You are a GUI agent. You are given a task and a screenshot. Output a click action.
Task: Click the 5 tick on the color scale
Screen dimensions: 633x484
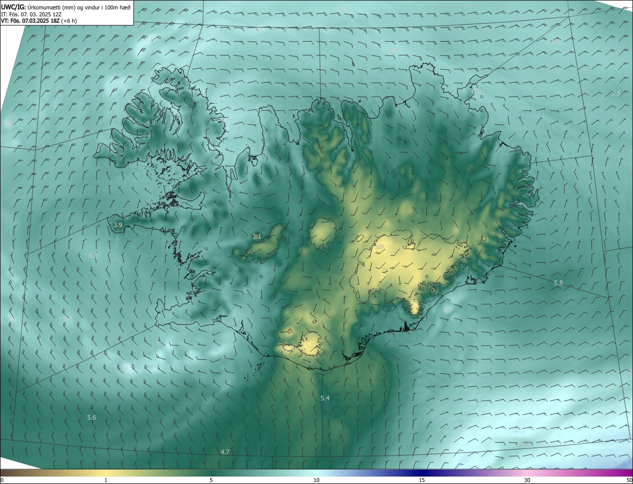tap(211, 480)
